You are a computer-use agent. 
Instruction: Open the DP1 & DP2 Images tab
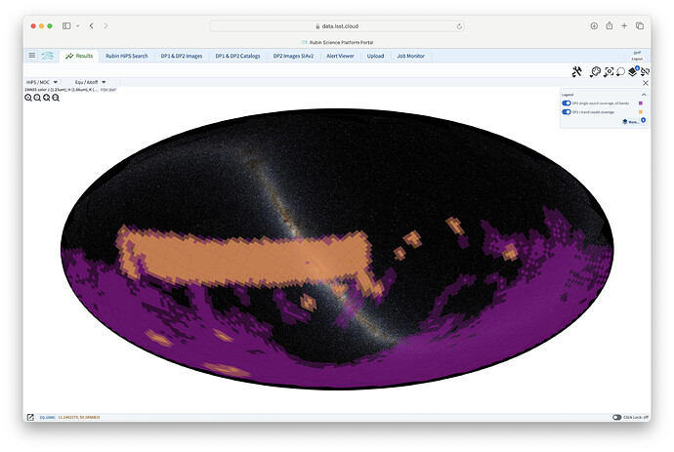point(182,56)
